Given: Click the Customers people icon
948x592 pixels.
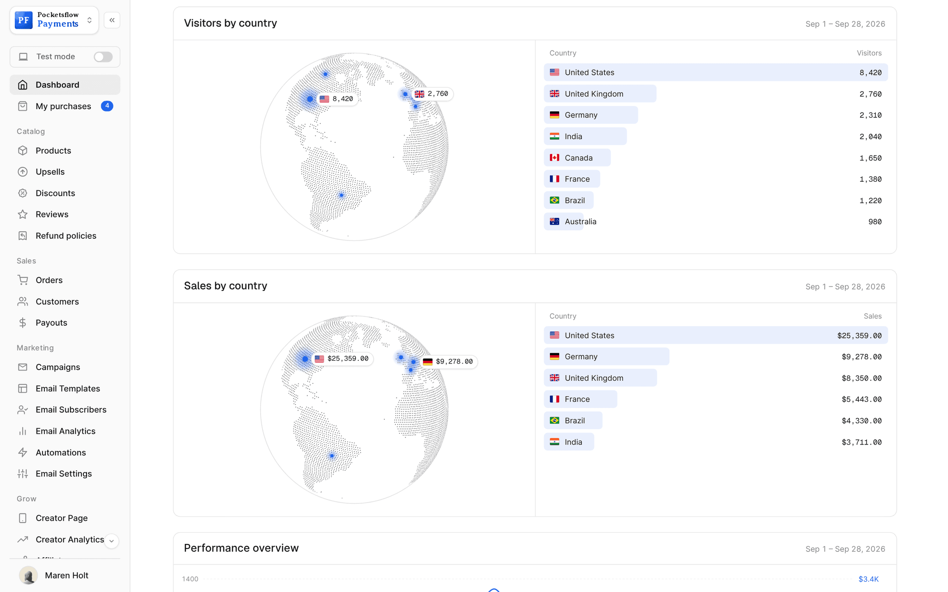Looking at the screenshot, I should 23,302.
